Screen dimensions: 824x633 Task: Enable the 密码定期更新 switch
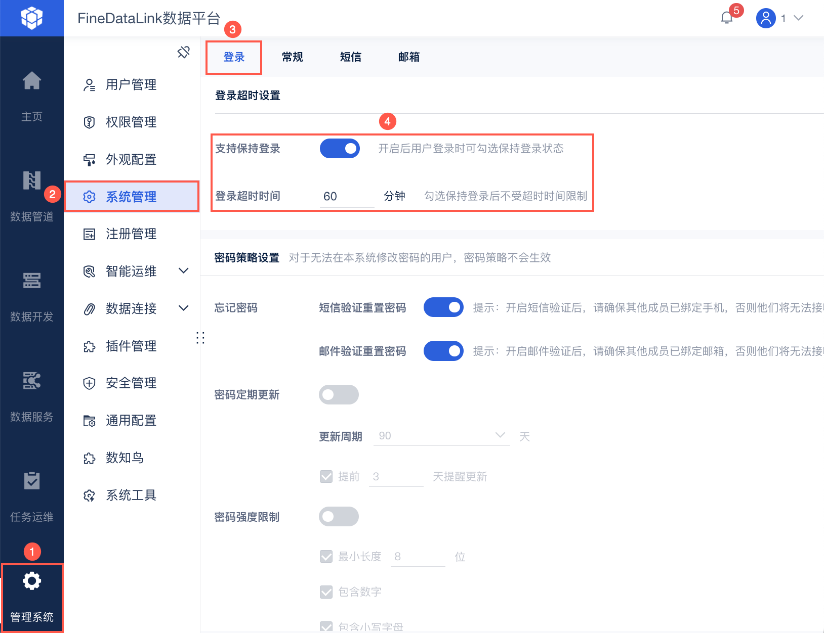pos(339,394)
